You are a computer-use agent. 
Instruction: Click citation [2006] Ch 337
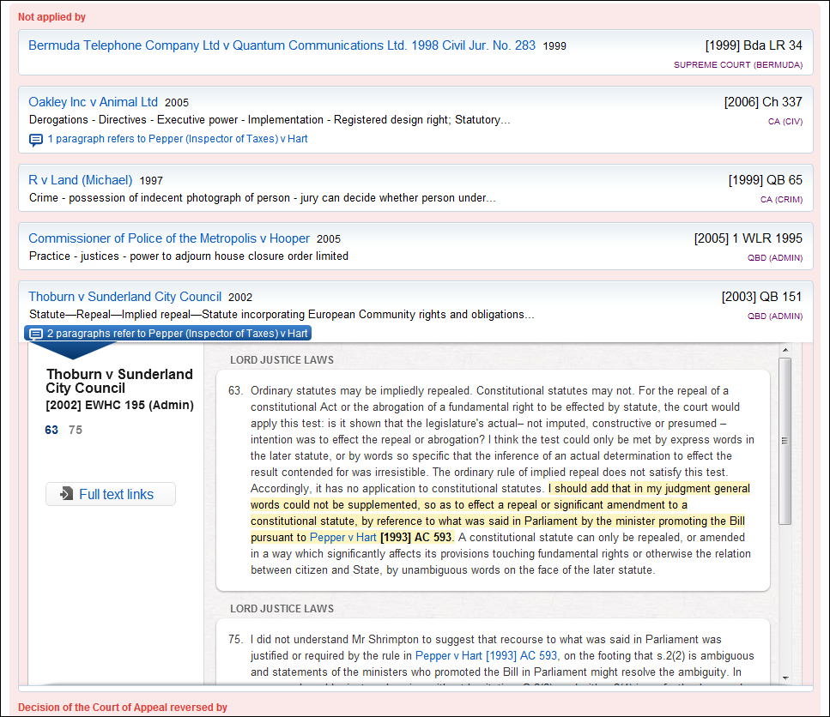pos(763,102)
